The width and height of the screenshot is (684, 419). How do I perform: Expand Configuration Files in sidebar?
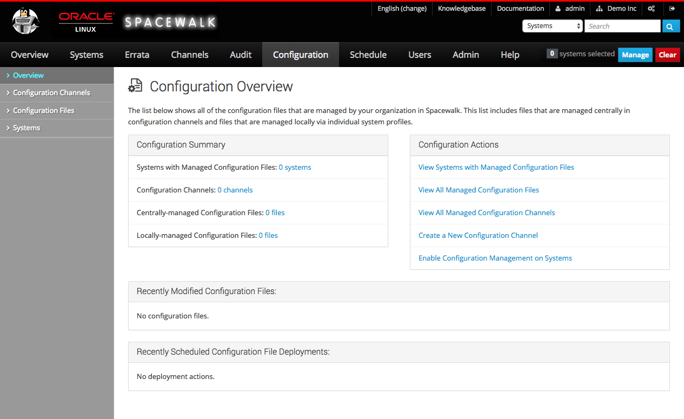pyautogui.click(x=57, y=110)
